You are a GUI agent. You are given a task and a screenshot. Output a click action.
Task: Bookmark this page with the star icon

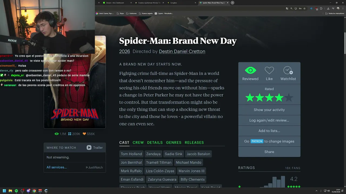coord(304,9)
